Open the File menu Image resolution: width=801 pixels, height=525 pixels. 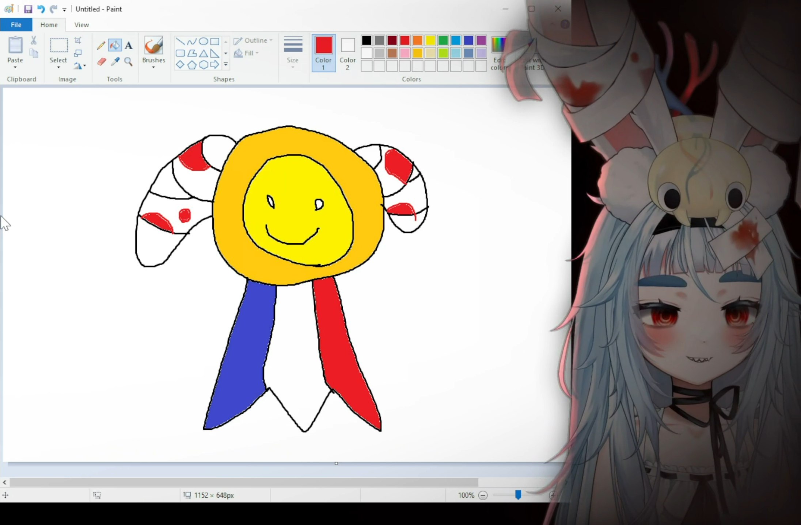pos(16,25)
